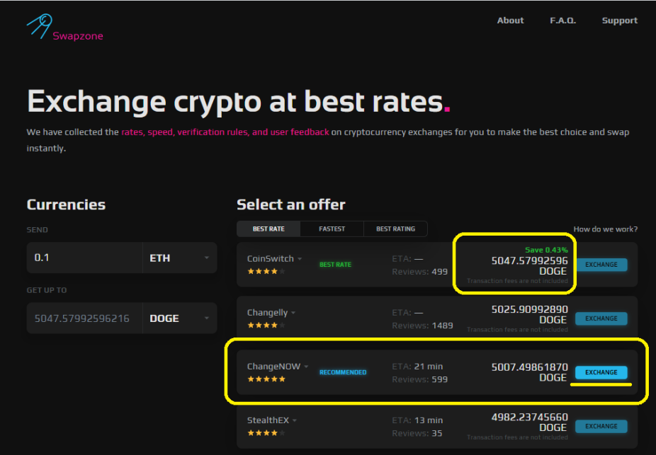Open the ETH send currency dropdown

[x=180, y=258]
